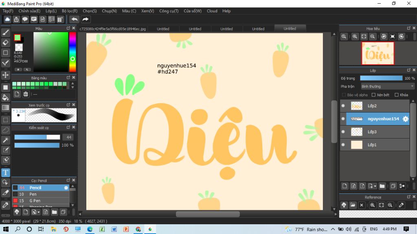Select the Brush tool in left toolbar

click(6, 32)
